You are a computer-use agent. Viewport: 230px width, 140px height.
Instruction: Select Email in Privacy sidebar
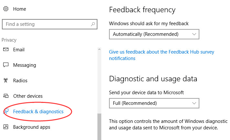click(19, 50)
